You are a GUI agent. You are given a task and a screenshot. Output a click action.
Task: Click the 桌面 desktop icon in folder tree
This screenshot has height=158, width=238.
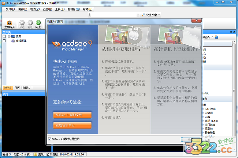point(13,36)
